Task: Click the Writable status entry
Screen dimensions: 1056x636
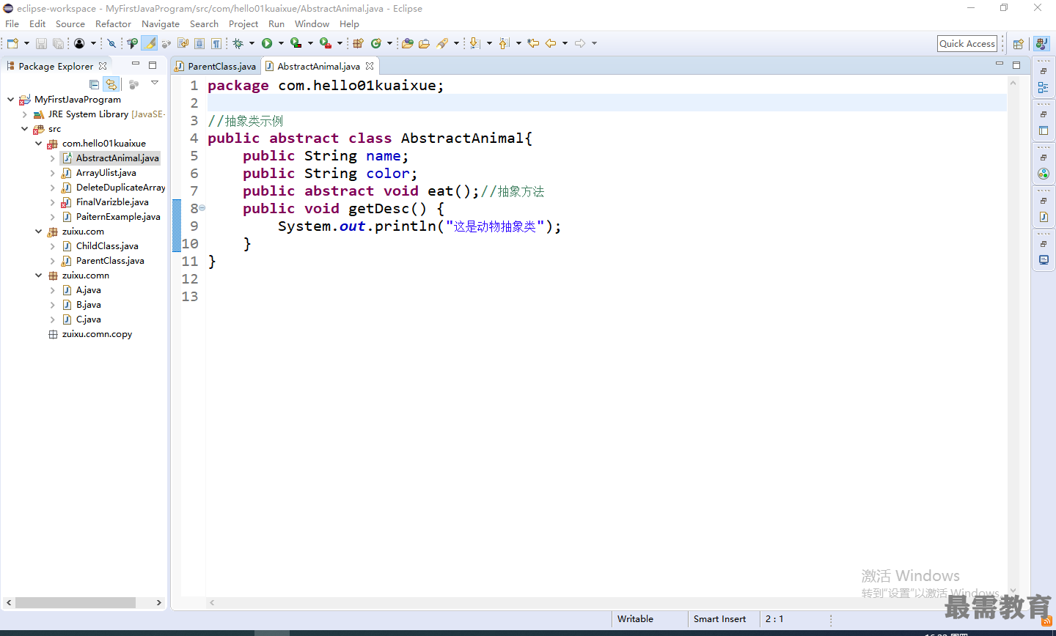Action: [x=636, y=619]
